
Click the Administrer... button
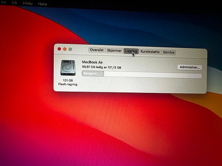(x=190, y=67)
